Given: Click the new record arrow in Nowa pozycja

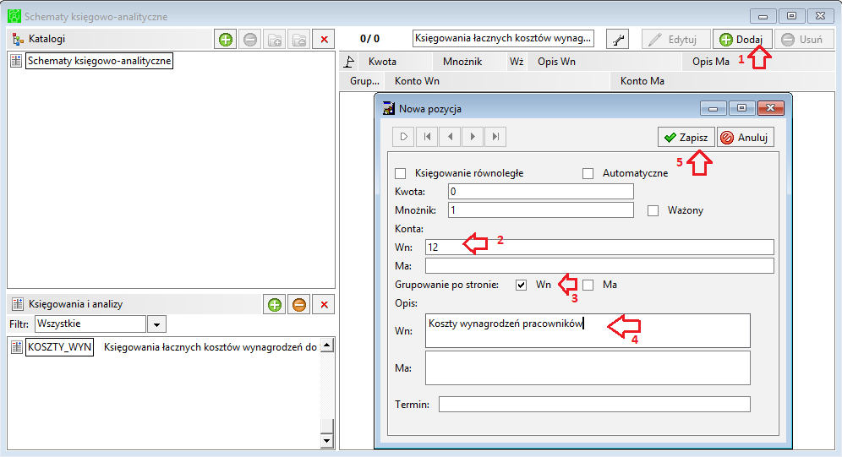Looking at the screenshot, I should click(404, 137).
